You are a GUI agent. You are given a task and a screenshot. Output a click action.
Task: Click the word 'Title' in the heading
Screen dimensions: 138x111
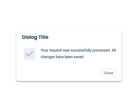point(43,37)
